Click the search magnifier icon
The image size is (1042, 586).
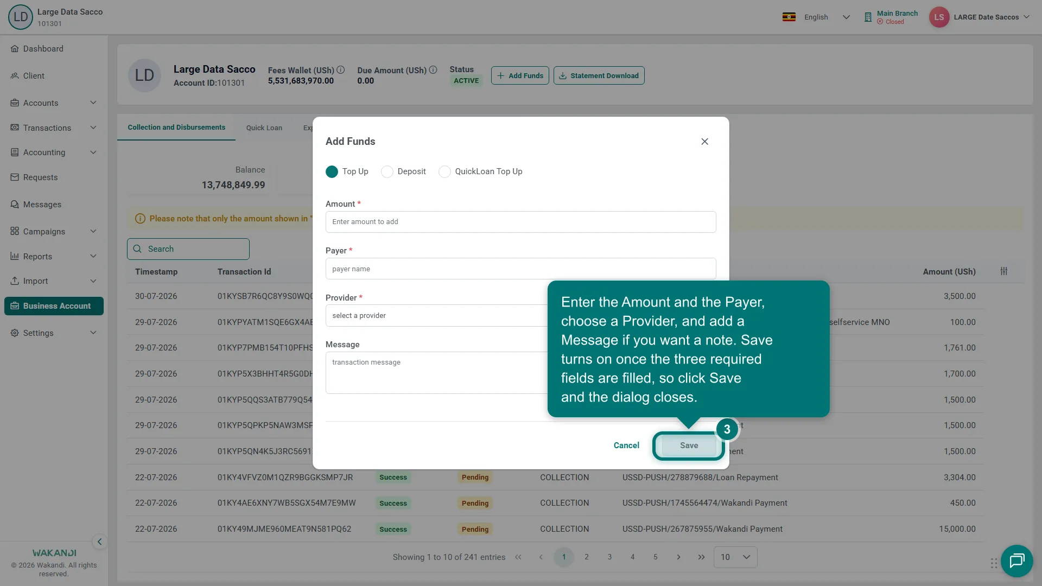tap(137, 249)
